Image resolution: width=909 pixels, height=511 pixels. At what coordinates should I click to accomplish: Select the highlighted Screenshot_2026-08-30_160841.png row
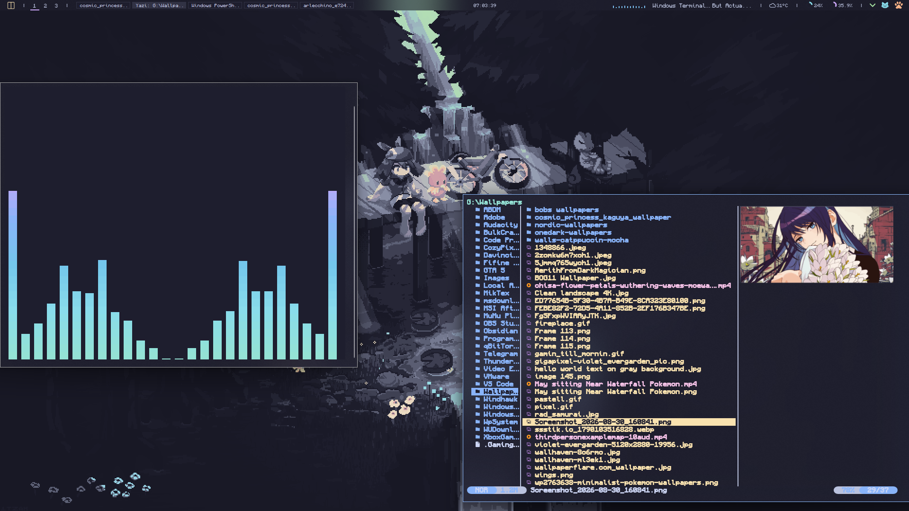(629, 422)
